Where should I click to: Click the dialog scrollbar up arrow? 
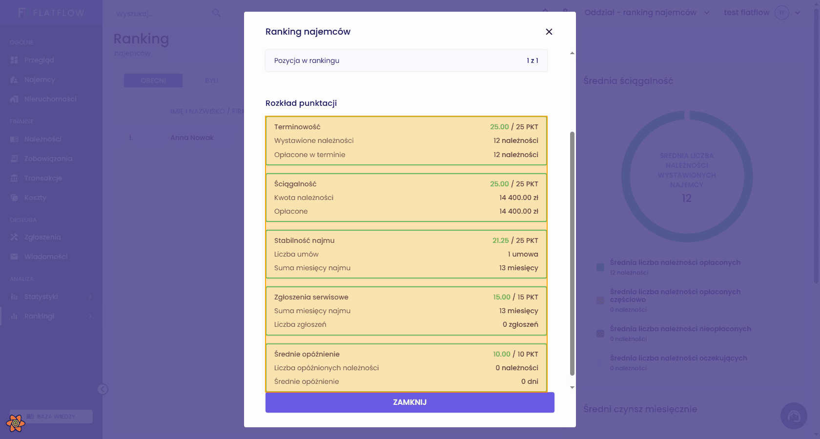click(572, 53)
